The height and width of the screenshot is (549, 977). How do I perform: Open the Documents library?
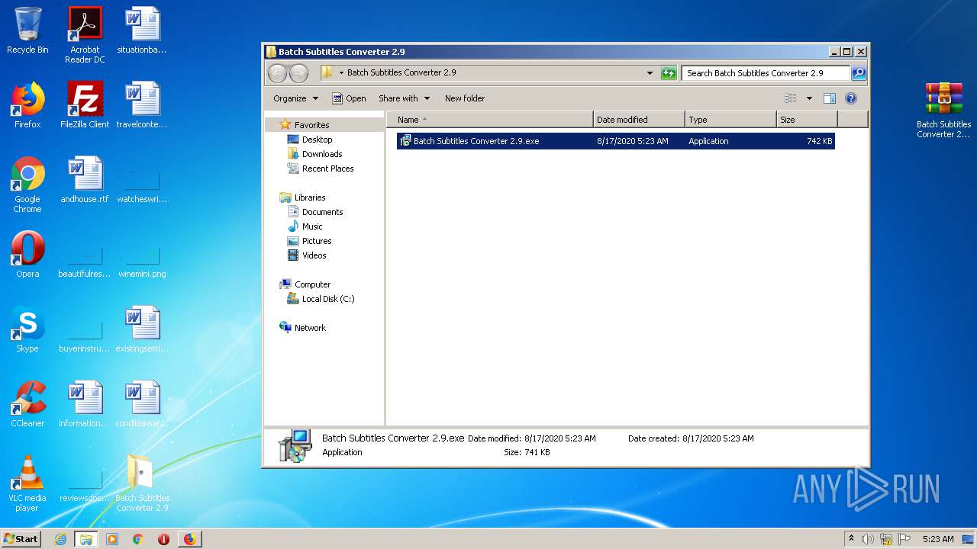tap(322, 212)
